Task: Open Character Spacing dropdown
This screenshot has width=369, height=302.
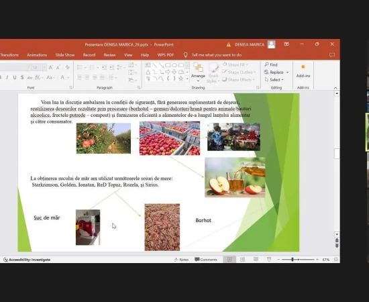Action: pyautogui.click(x=39, y=77)
